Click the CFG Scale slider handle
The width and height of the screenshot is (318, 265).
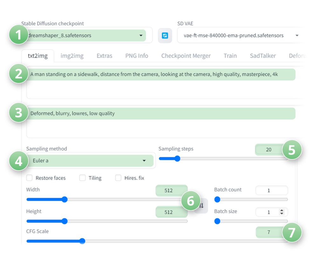[x=82, y=241]
